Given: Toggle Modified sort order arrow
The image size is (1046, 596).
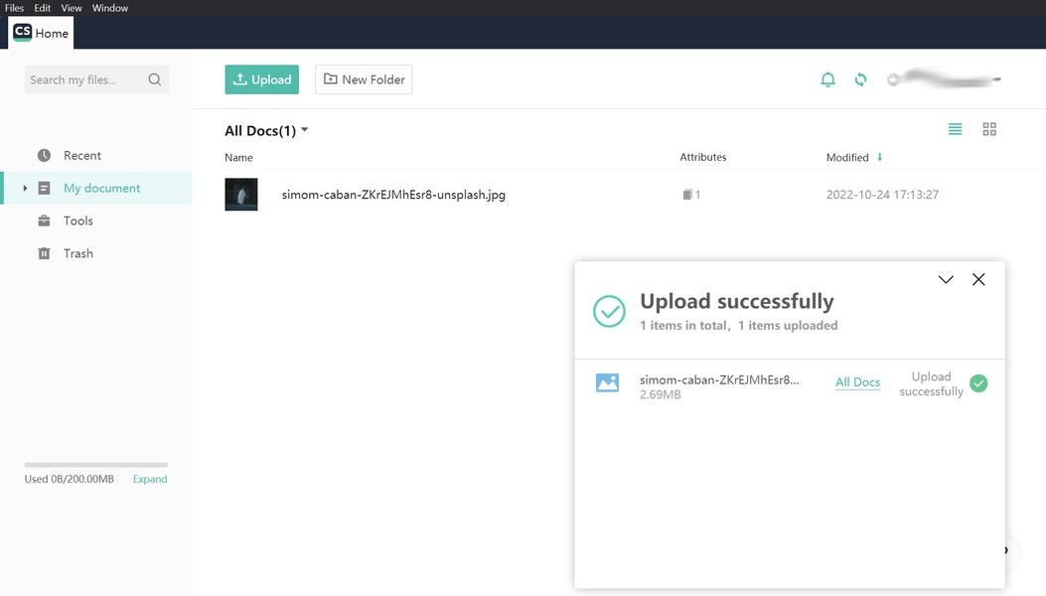Looking at the screenshot, I should 879,157.
